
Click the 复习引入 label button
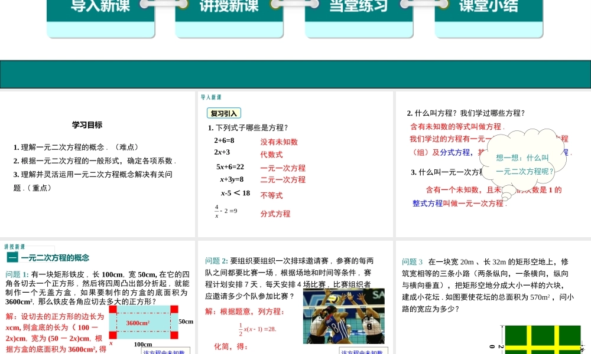[223, 113]
